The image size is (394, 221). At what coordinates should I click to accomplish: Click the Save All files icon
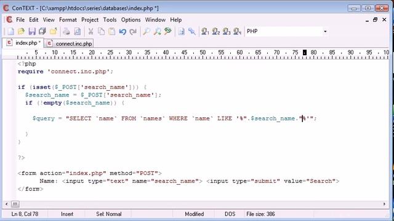[x=42, y=31]
